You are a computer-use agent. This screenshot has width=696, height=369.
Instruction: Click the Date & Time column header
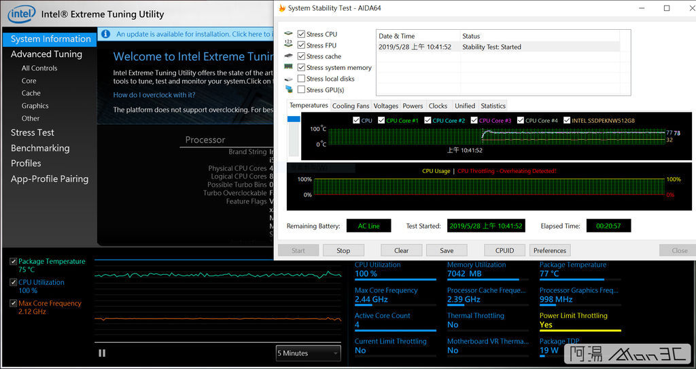pos(418,36)
